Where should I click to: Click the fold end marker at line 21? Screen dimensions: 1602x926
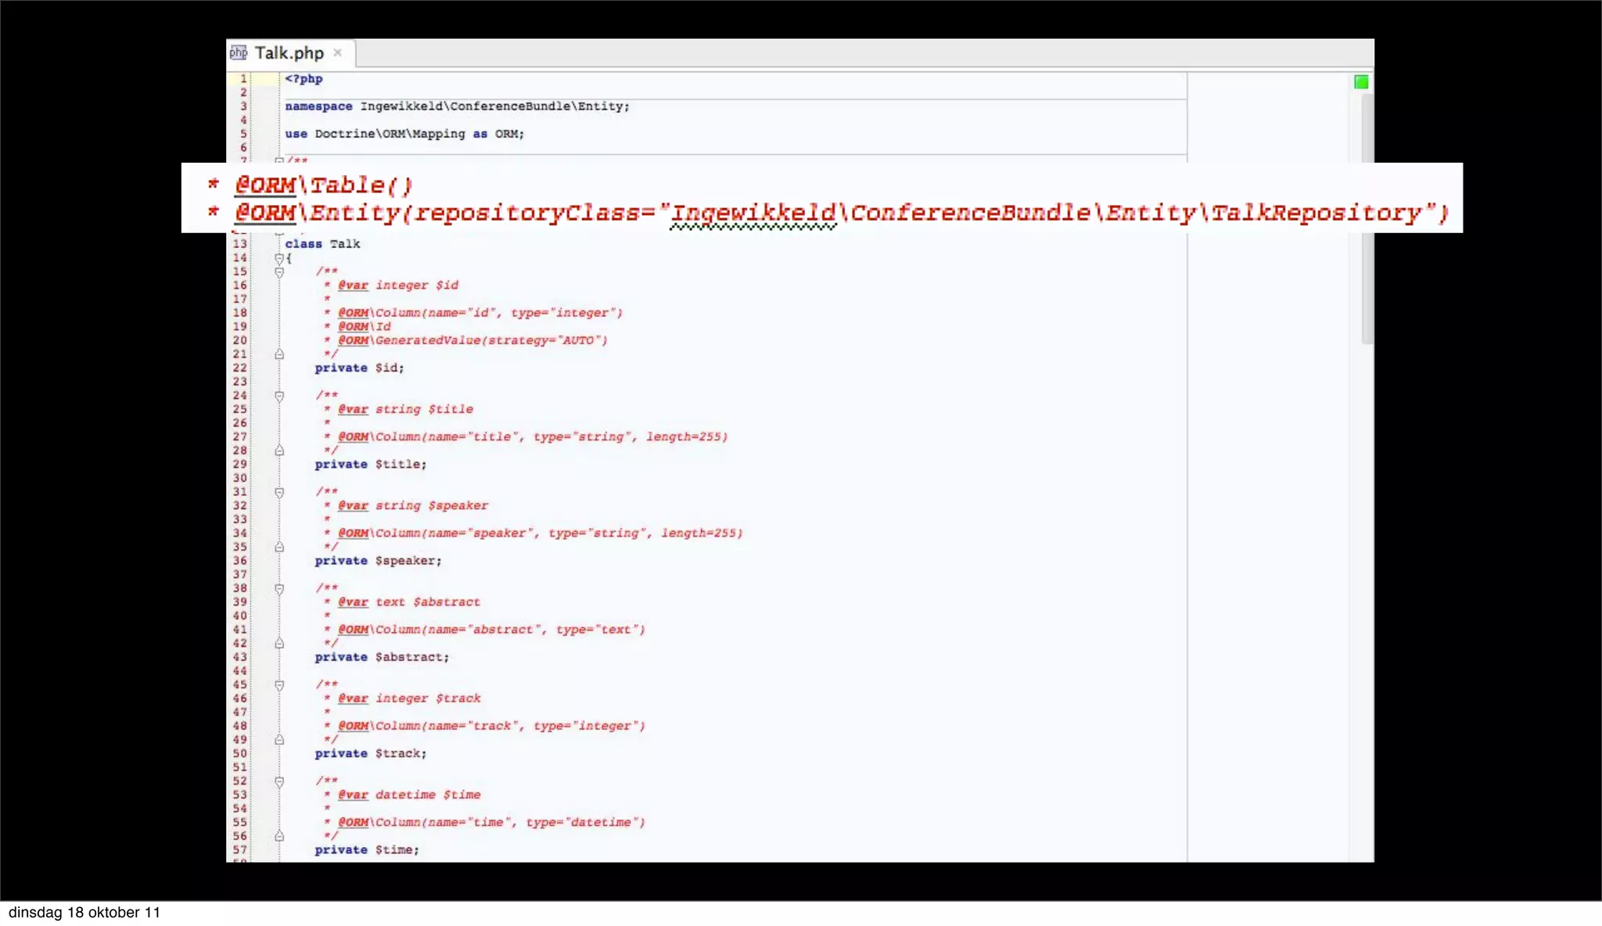[x=279, y=354]
